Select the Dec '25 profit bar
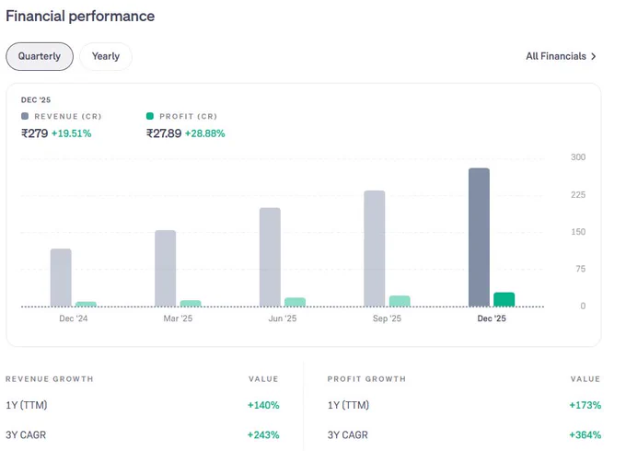This screenshot has height=451, width=626. tap(504, 300)
